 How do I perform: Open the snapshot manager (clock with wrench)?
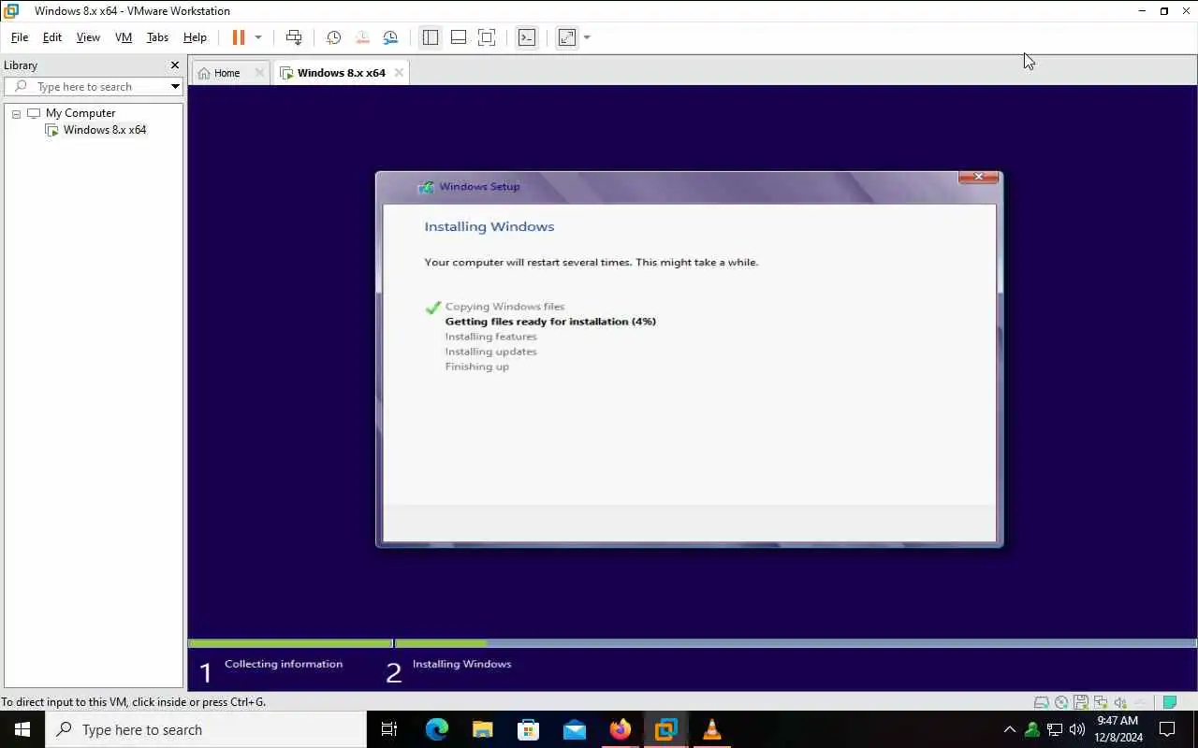coord(390,37)
